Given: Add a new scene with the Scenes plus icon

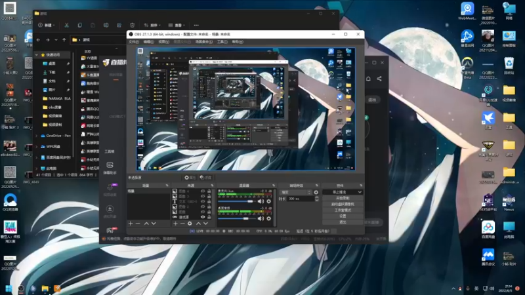Looking at the screenshot, I should tap(131, 224).
